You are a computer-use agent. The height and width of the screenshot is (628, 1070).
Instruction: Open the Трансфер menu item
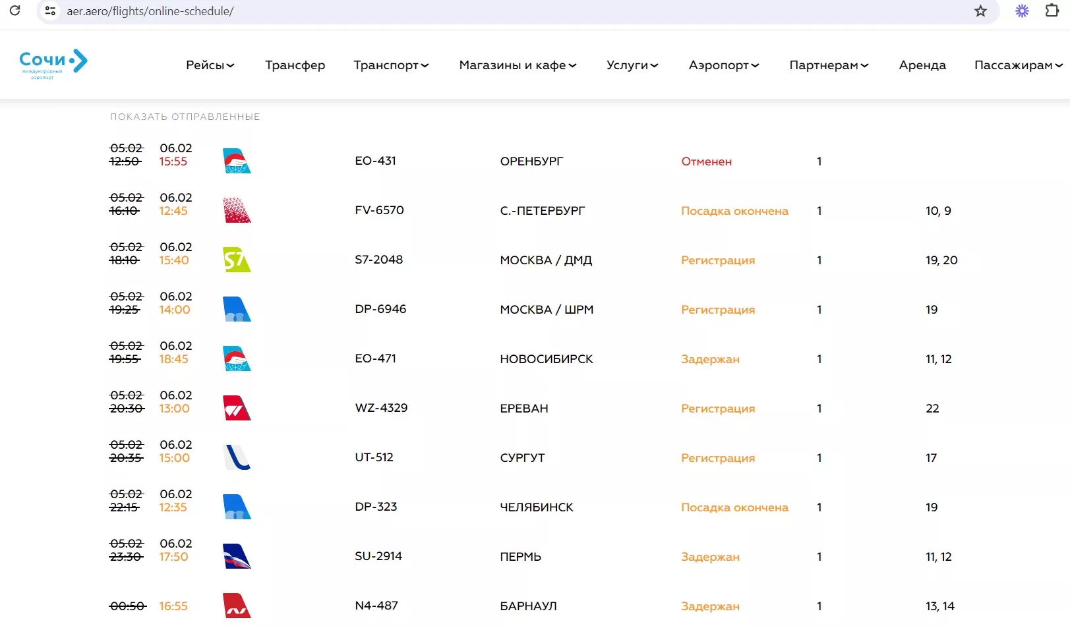[295, 65]
